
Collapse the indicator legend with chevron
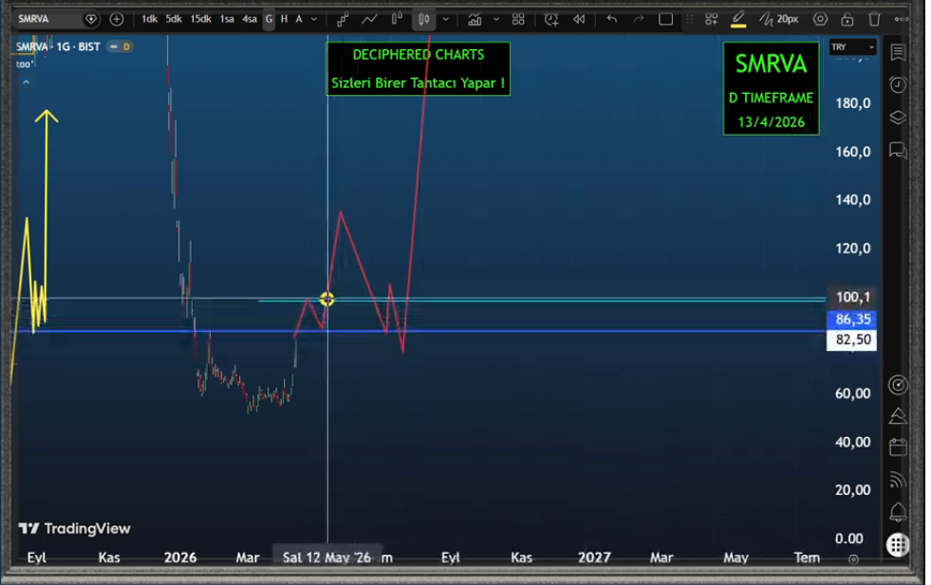(26, 82)
